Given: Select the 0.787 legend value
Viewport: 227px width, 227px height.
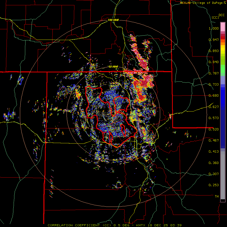Looking at the screenshot, I should [x=214, y=73].
